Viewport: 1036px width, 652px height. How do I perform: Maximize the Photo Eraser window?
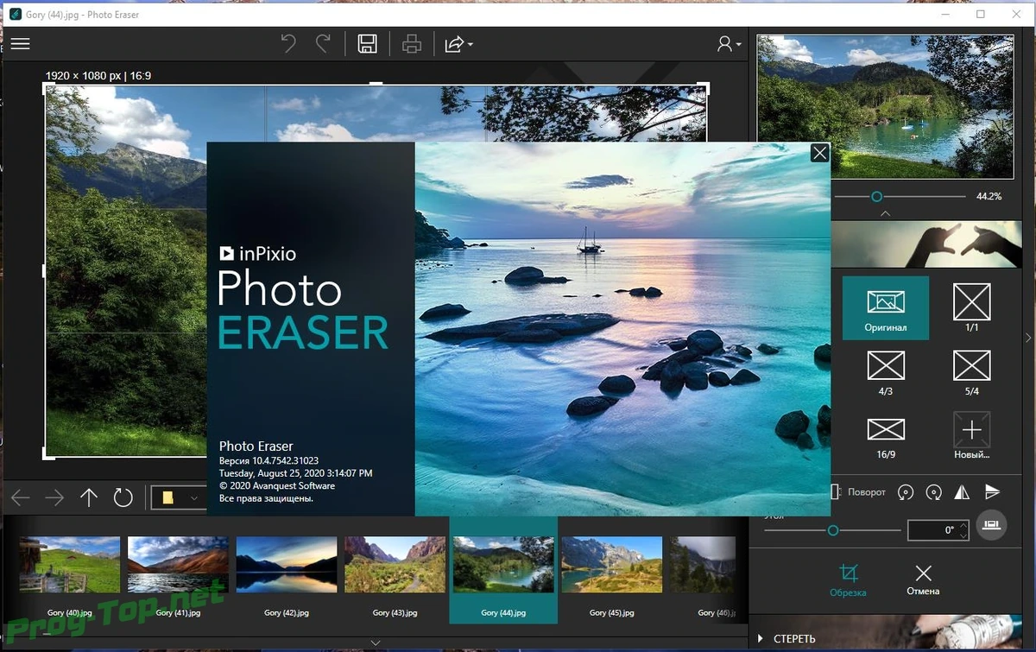click(980, 14)
